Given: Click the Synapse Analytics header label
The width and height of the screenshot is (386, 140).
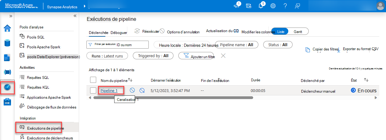Looking at the screenshot, I should [x=62, y=7].
